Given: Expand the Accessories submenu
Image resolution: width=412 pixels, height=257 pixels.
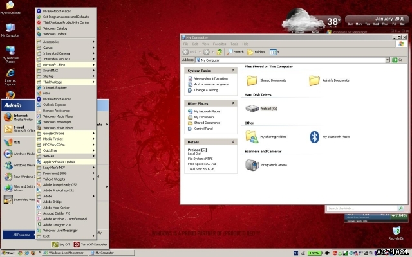Looking at the screenshot, I should (66, 42).
